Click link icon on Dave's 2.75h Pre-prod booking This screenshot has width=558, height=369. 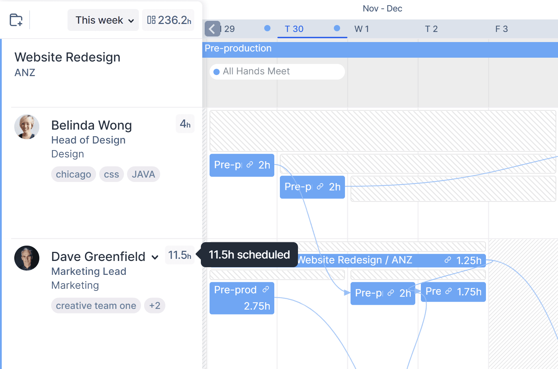click(266, 289)
